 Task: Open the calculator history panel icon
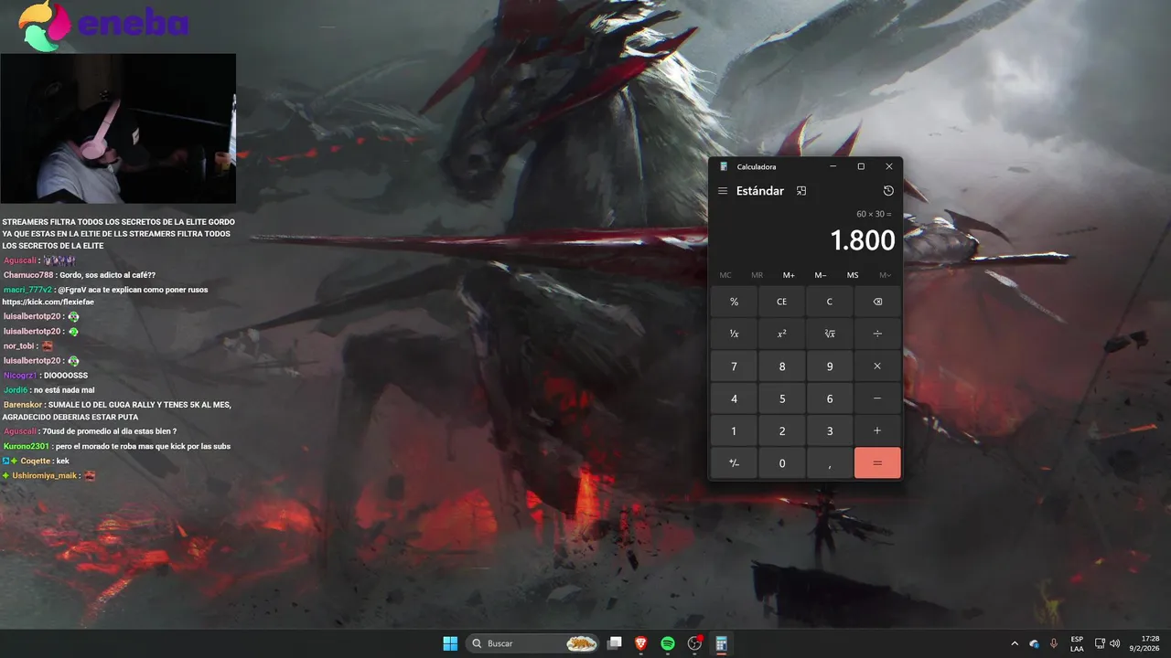(x=888, y=191)
